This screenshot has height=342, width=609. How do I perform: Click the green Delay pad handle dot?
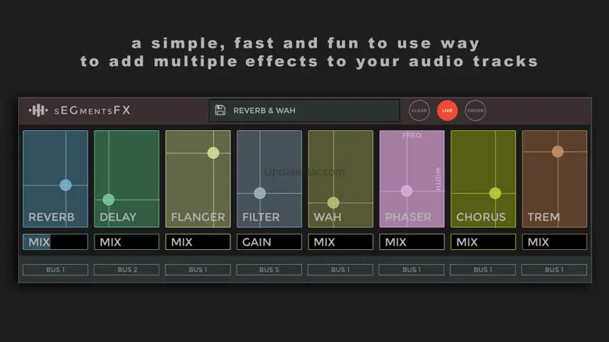(x=109, y=199)
